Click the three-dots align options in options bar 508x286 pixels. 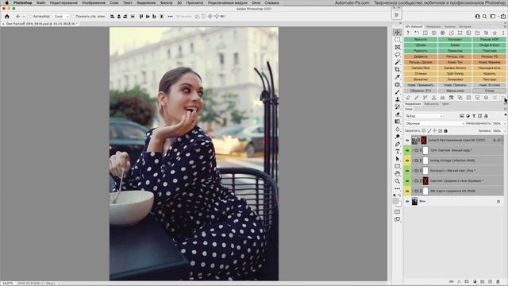click(x=171, y=16)
